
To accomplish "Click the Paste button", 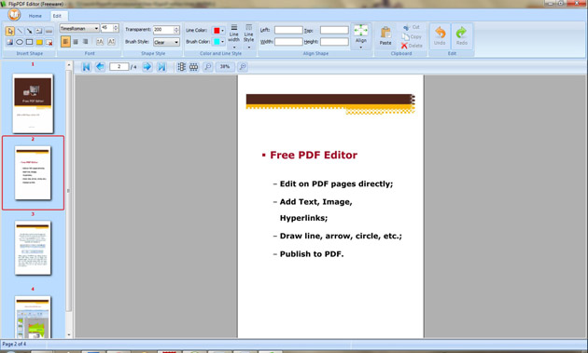I will tap(385, 36).
